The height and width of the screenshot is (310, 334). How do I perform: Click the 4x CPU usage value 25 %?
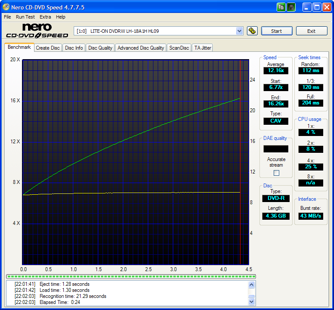[x=311, y=167]
